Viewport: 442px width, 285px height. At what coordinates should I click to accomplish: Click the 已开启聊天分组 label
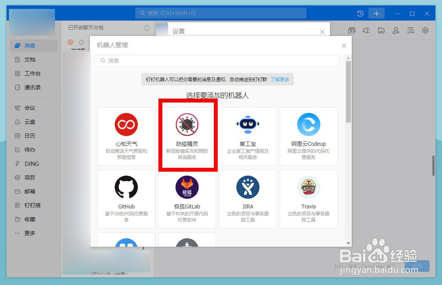[x=86, y=27]
